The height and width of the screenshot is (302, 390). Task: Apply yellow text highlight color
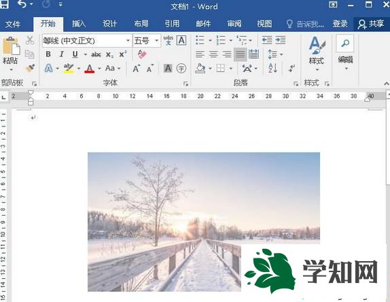click(69, 68)
